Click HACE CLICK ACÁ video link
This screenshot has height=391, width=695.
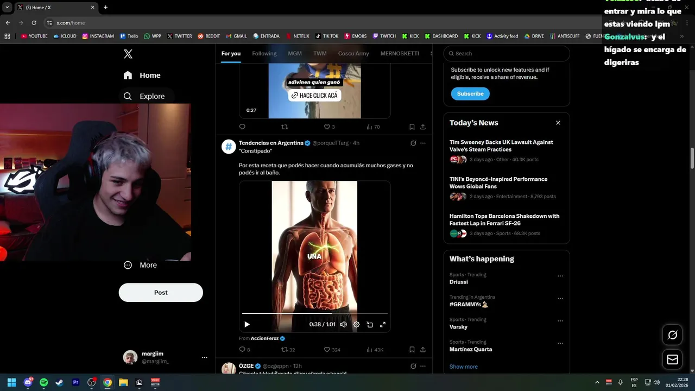pyautogui.click(x=314, y=95)
